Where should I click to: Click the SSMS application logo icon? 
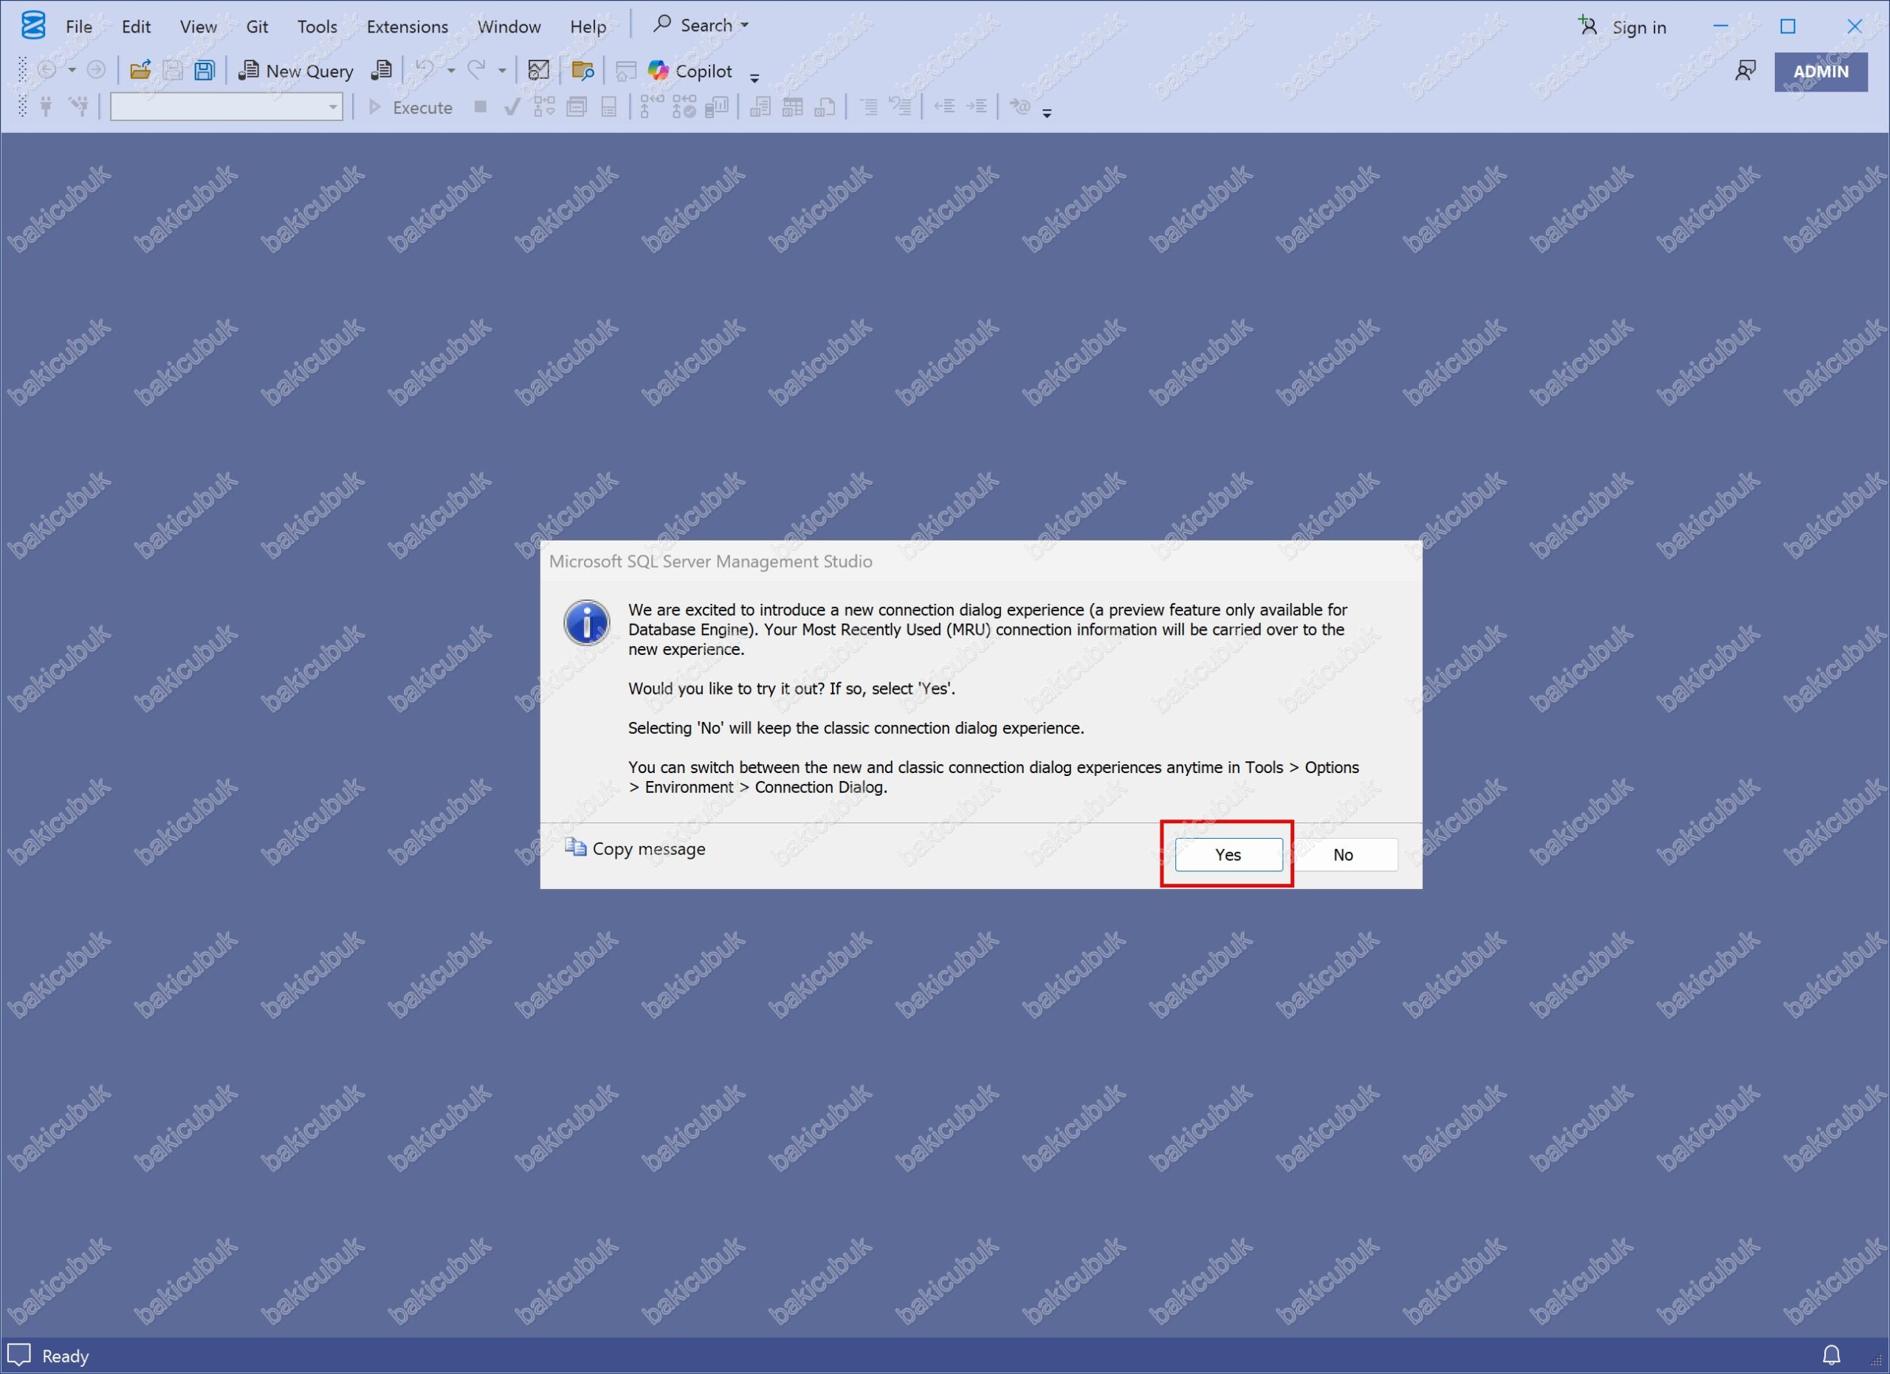[x=33, y=26]
